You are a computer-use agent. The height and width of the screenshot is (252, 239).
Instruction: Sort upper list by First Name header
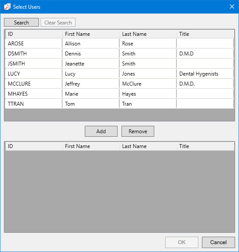91,34
